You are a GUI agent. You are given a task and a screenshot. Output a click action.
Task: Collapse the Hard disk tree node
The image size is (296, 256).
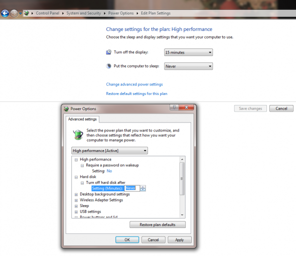76,177
